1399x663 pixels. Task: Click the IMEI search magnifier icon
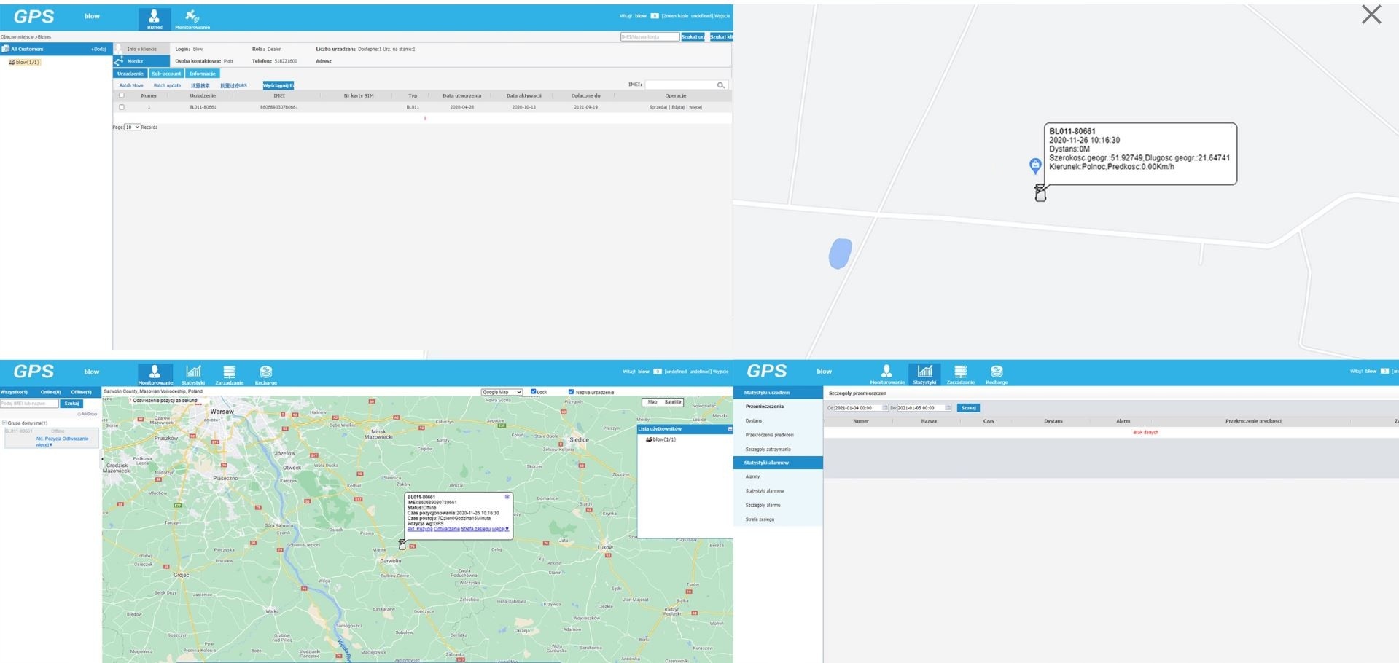pos(721,85)
